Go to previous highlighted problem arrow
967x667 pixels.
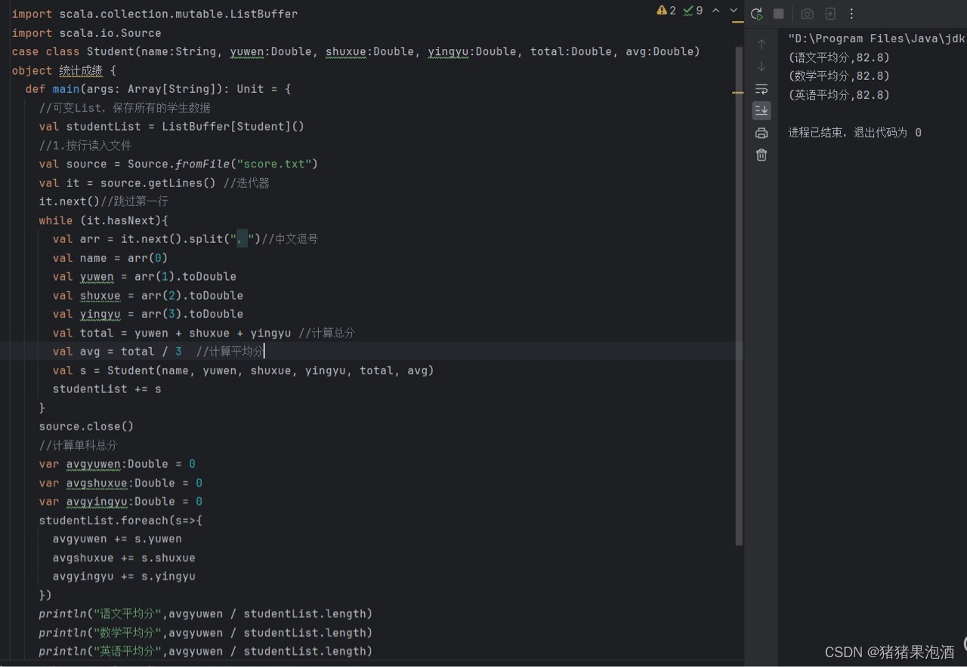pos(716,11)
